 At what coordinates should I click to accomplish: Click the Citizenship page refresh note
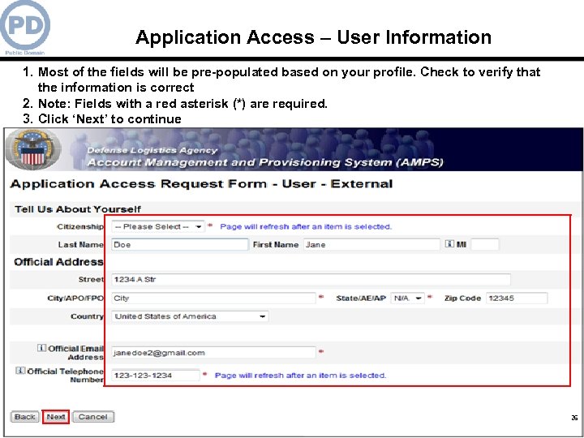click(306, 226)
